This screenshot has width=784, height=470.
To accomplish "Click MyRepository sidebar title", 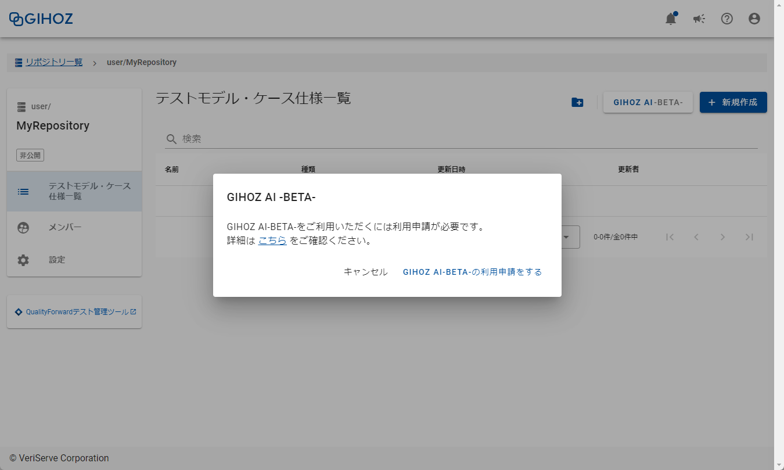I will tap(53, 126).
